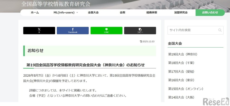Click the sidebar 全国大会 heading
This screenshot has height=106, width=230.
click(175, 43)
